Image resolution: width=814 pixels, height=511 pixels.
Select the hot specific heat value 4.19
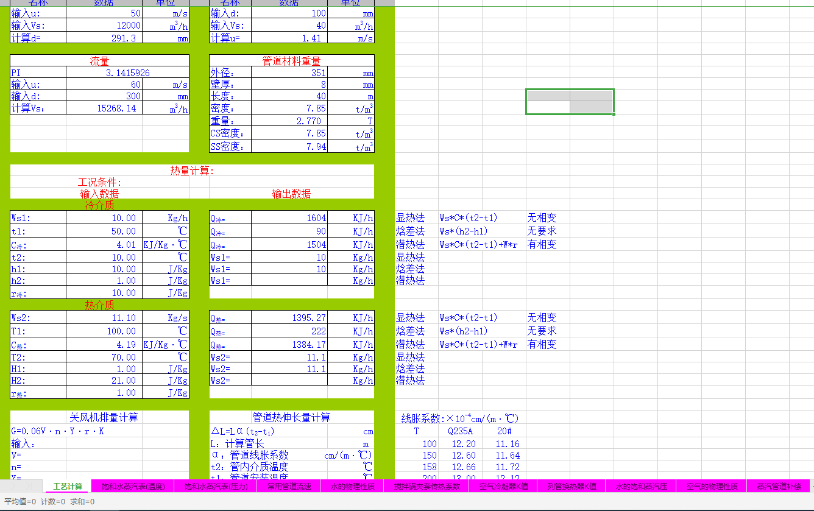[104, 345]
